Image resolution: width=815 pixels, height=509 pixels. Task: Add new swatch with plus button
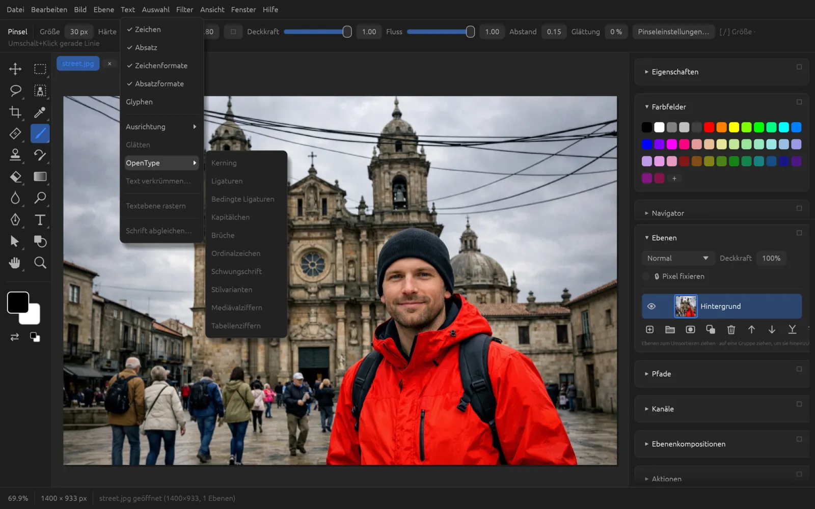(674, 178)
